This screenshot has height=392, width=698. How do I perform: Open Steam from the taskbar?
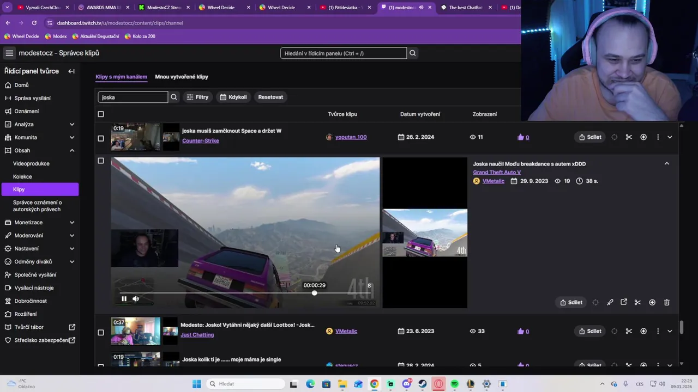[423, 384]
